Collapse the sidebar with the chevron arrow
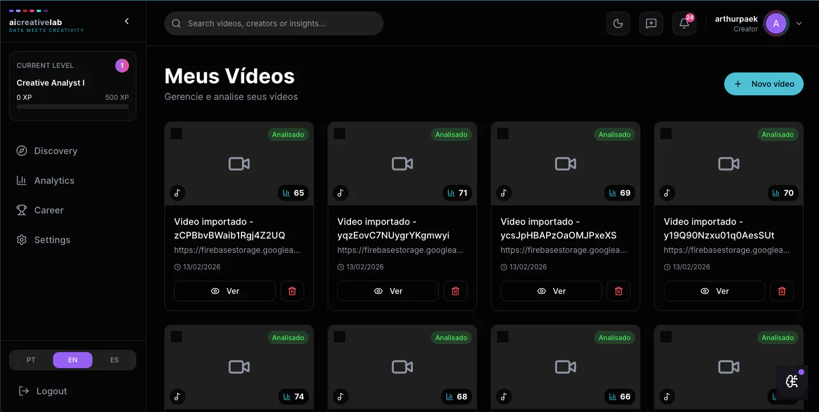The image size is (819, 412). pos(127,21)
